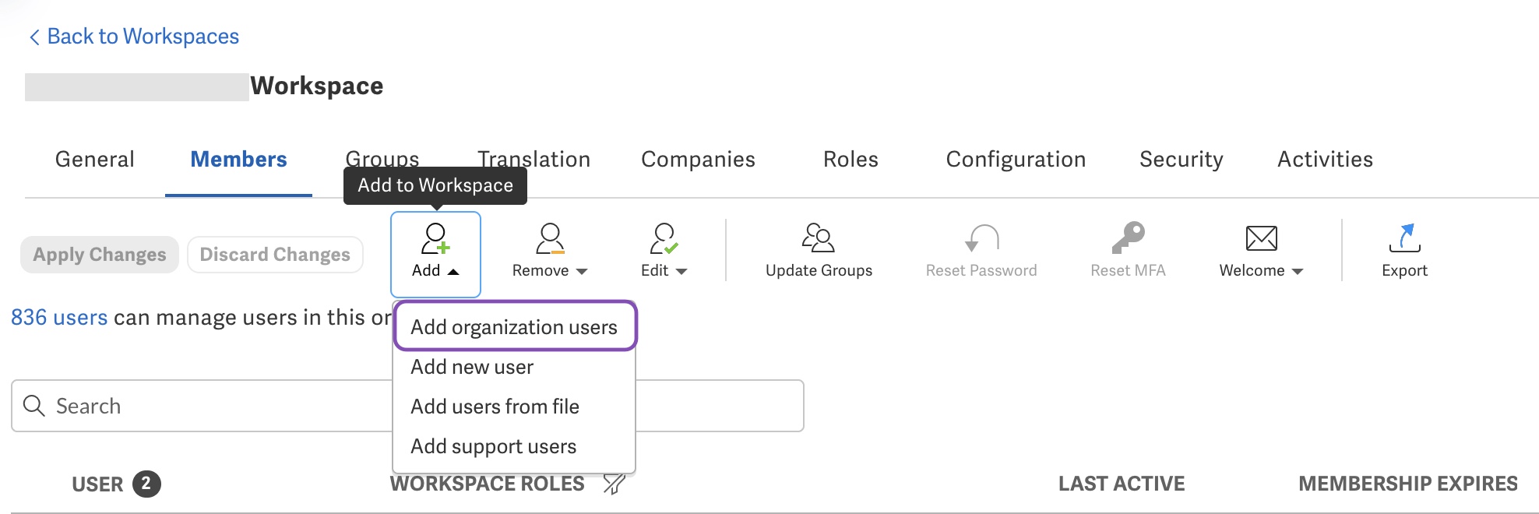Click the Remove user icon
This screenshot has height=514, width=1539.
550,238
